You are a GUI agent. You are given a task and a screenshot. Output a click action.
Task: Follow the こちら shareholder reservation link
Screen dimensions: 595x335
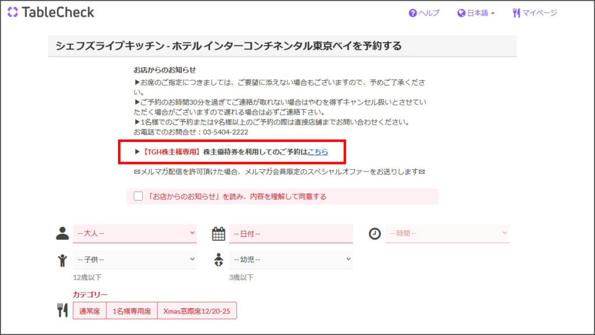[318, 152]
